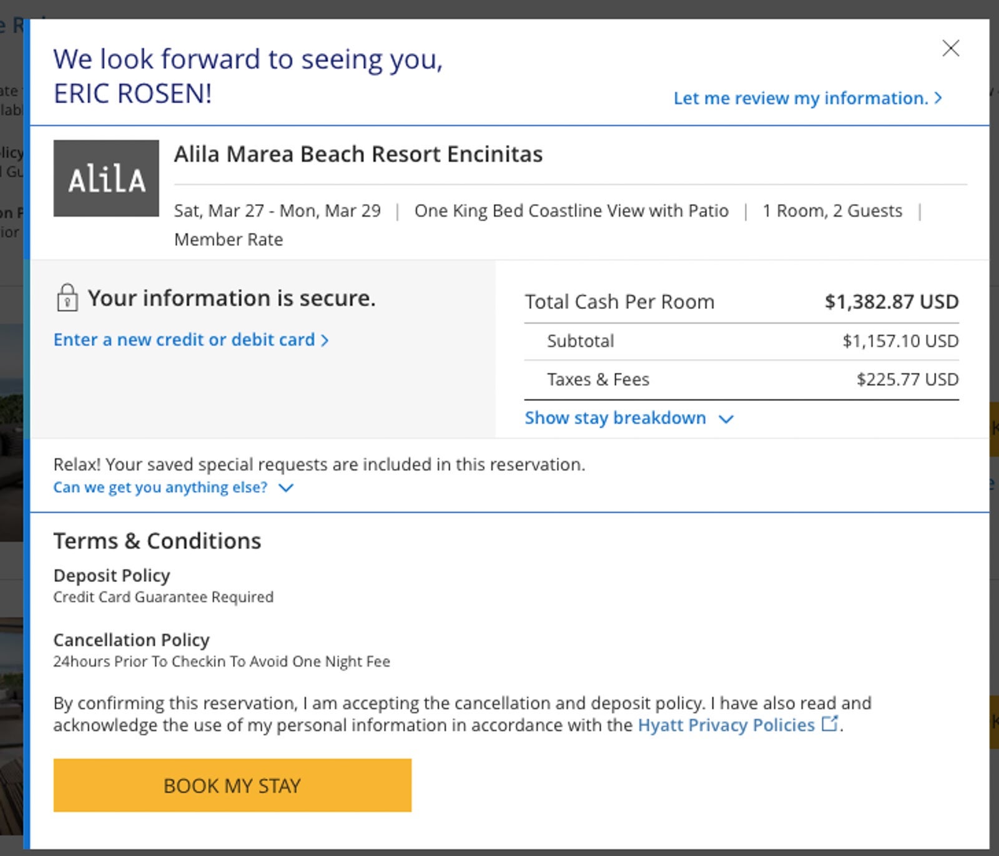Viewport: 999px width, 856px height.
Task: Click the arrow after 'Enter a new credit or debit card'
Action: pos(325,340)
